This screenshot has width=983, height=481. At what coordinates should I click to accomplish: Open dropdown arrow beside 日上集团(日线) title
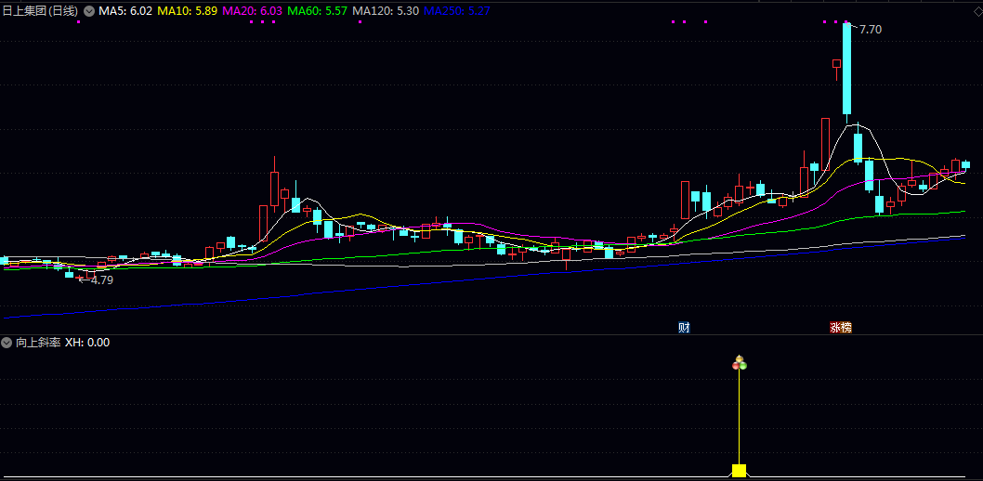[x=89, y=10]
